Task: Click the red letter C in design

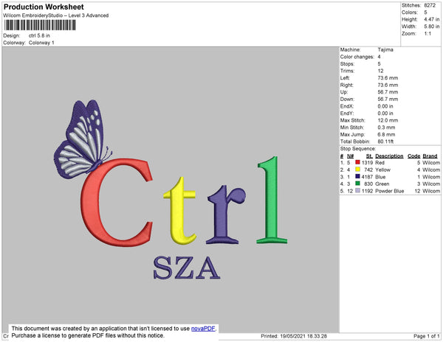Action: tap(117, 202)
